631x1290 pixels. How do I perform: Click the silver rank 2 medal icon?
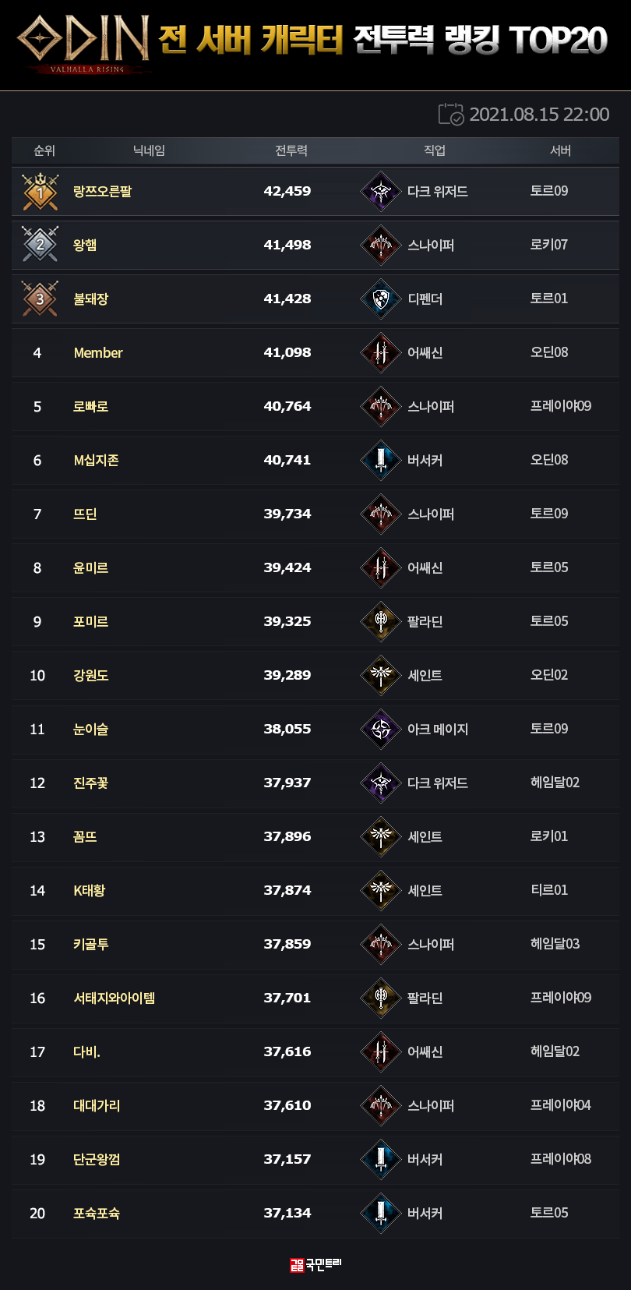[41, 245]
